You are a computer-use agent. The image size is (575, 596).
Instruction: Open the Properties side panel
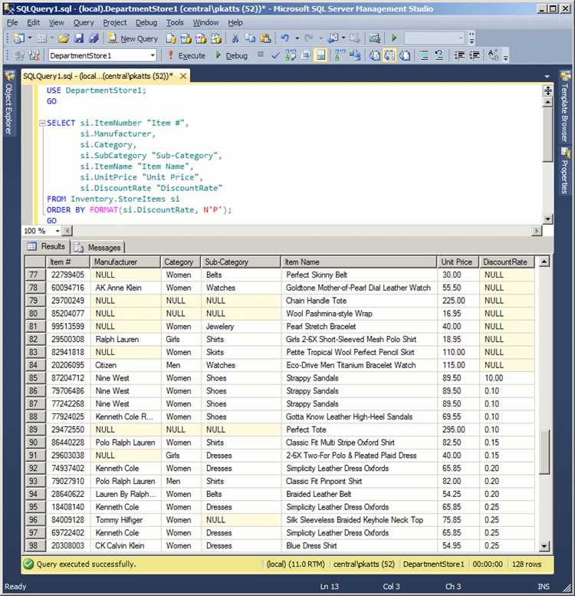565,171
